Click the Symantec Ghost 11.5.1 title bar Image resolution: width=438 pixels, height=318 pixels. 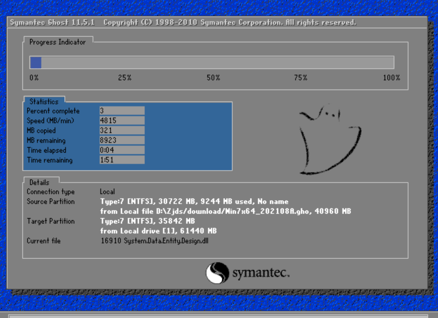(183, 22)
